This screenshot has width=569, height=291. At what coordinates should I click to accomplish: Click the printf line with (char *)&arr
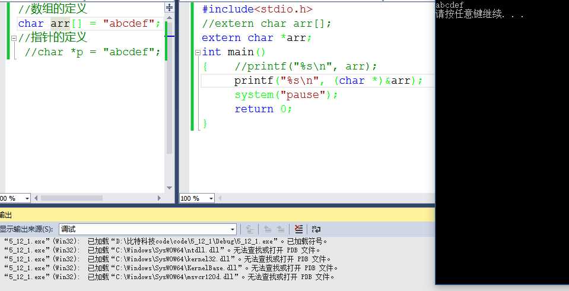329,81
